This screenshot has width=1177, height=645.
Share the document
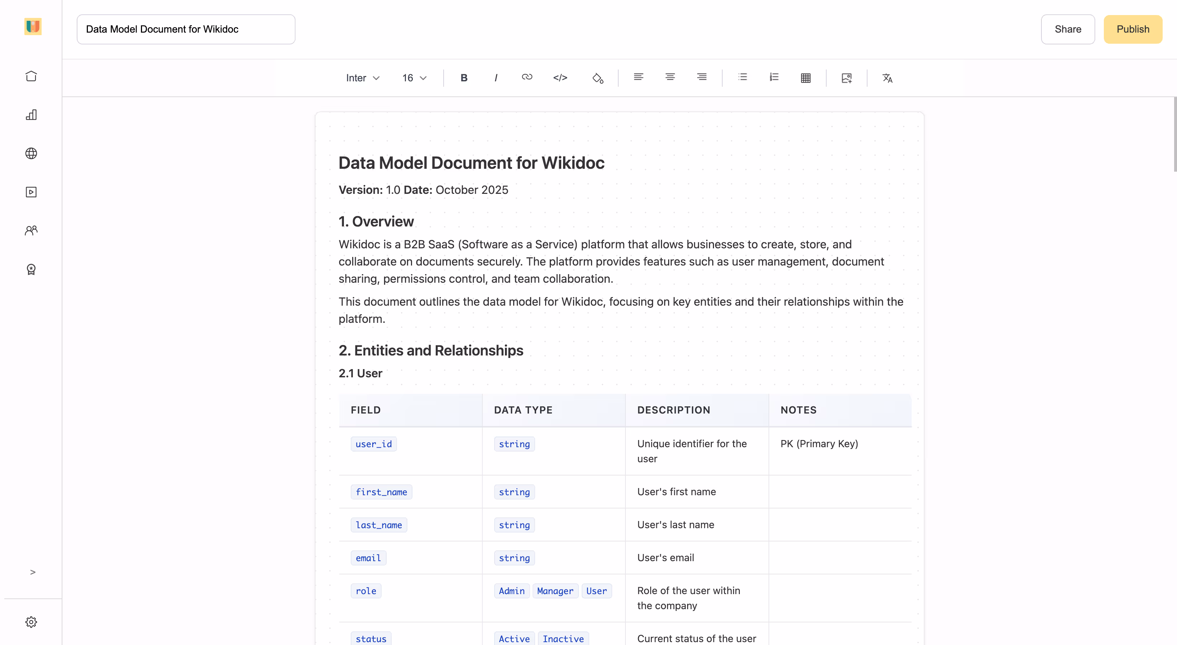(x=1068, y=29)
